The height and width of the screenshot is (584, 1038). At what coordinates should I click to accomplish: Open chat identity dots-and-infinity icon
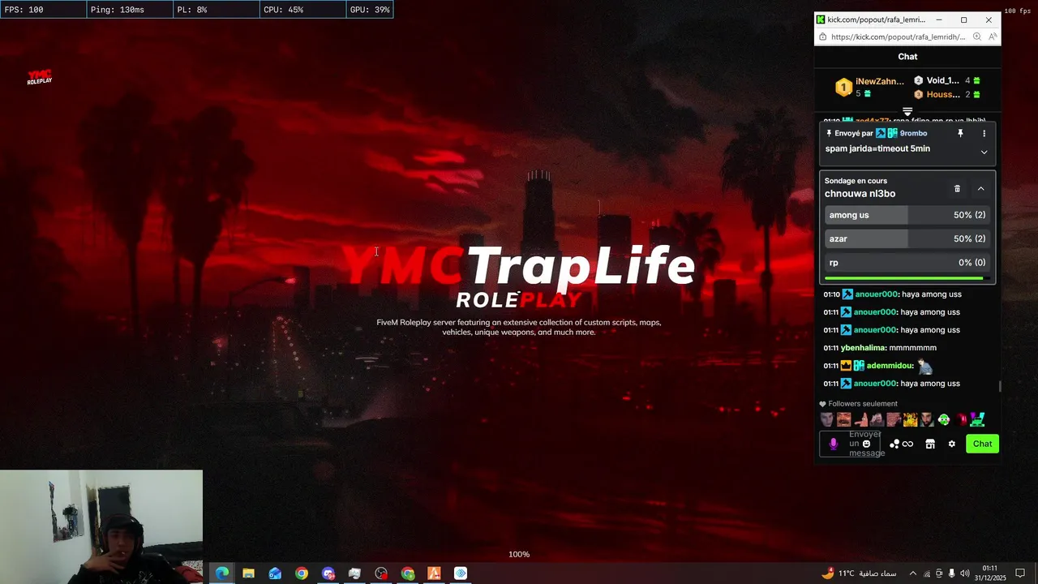pyautogui.click(x=901, y=444)
